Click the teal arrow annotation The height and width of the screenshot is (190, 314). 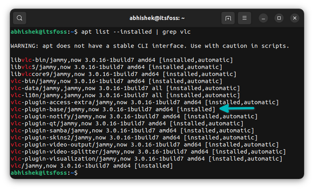click(x=237, y=108)
